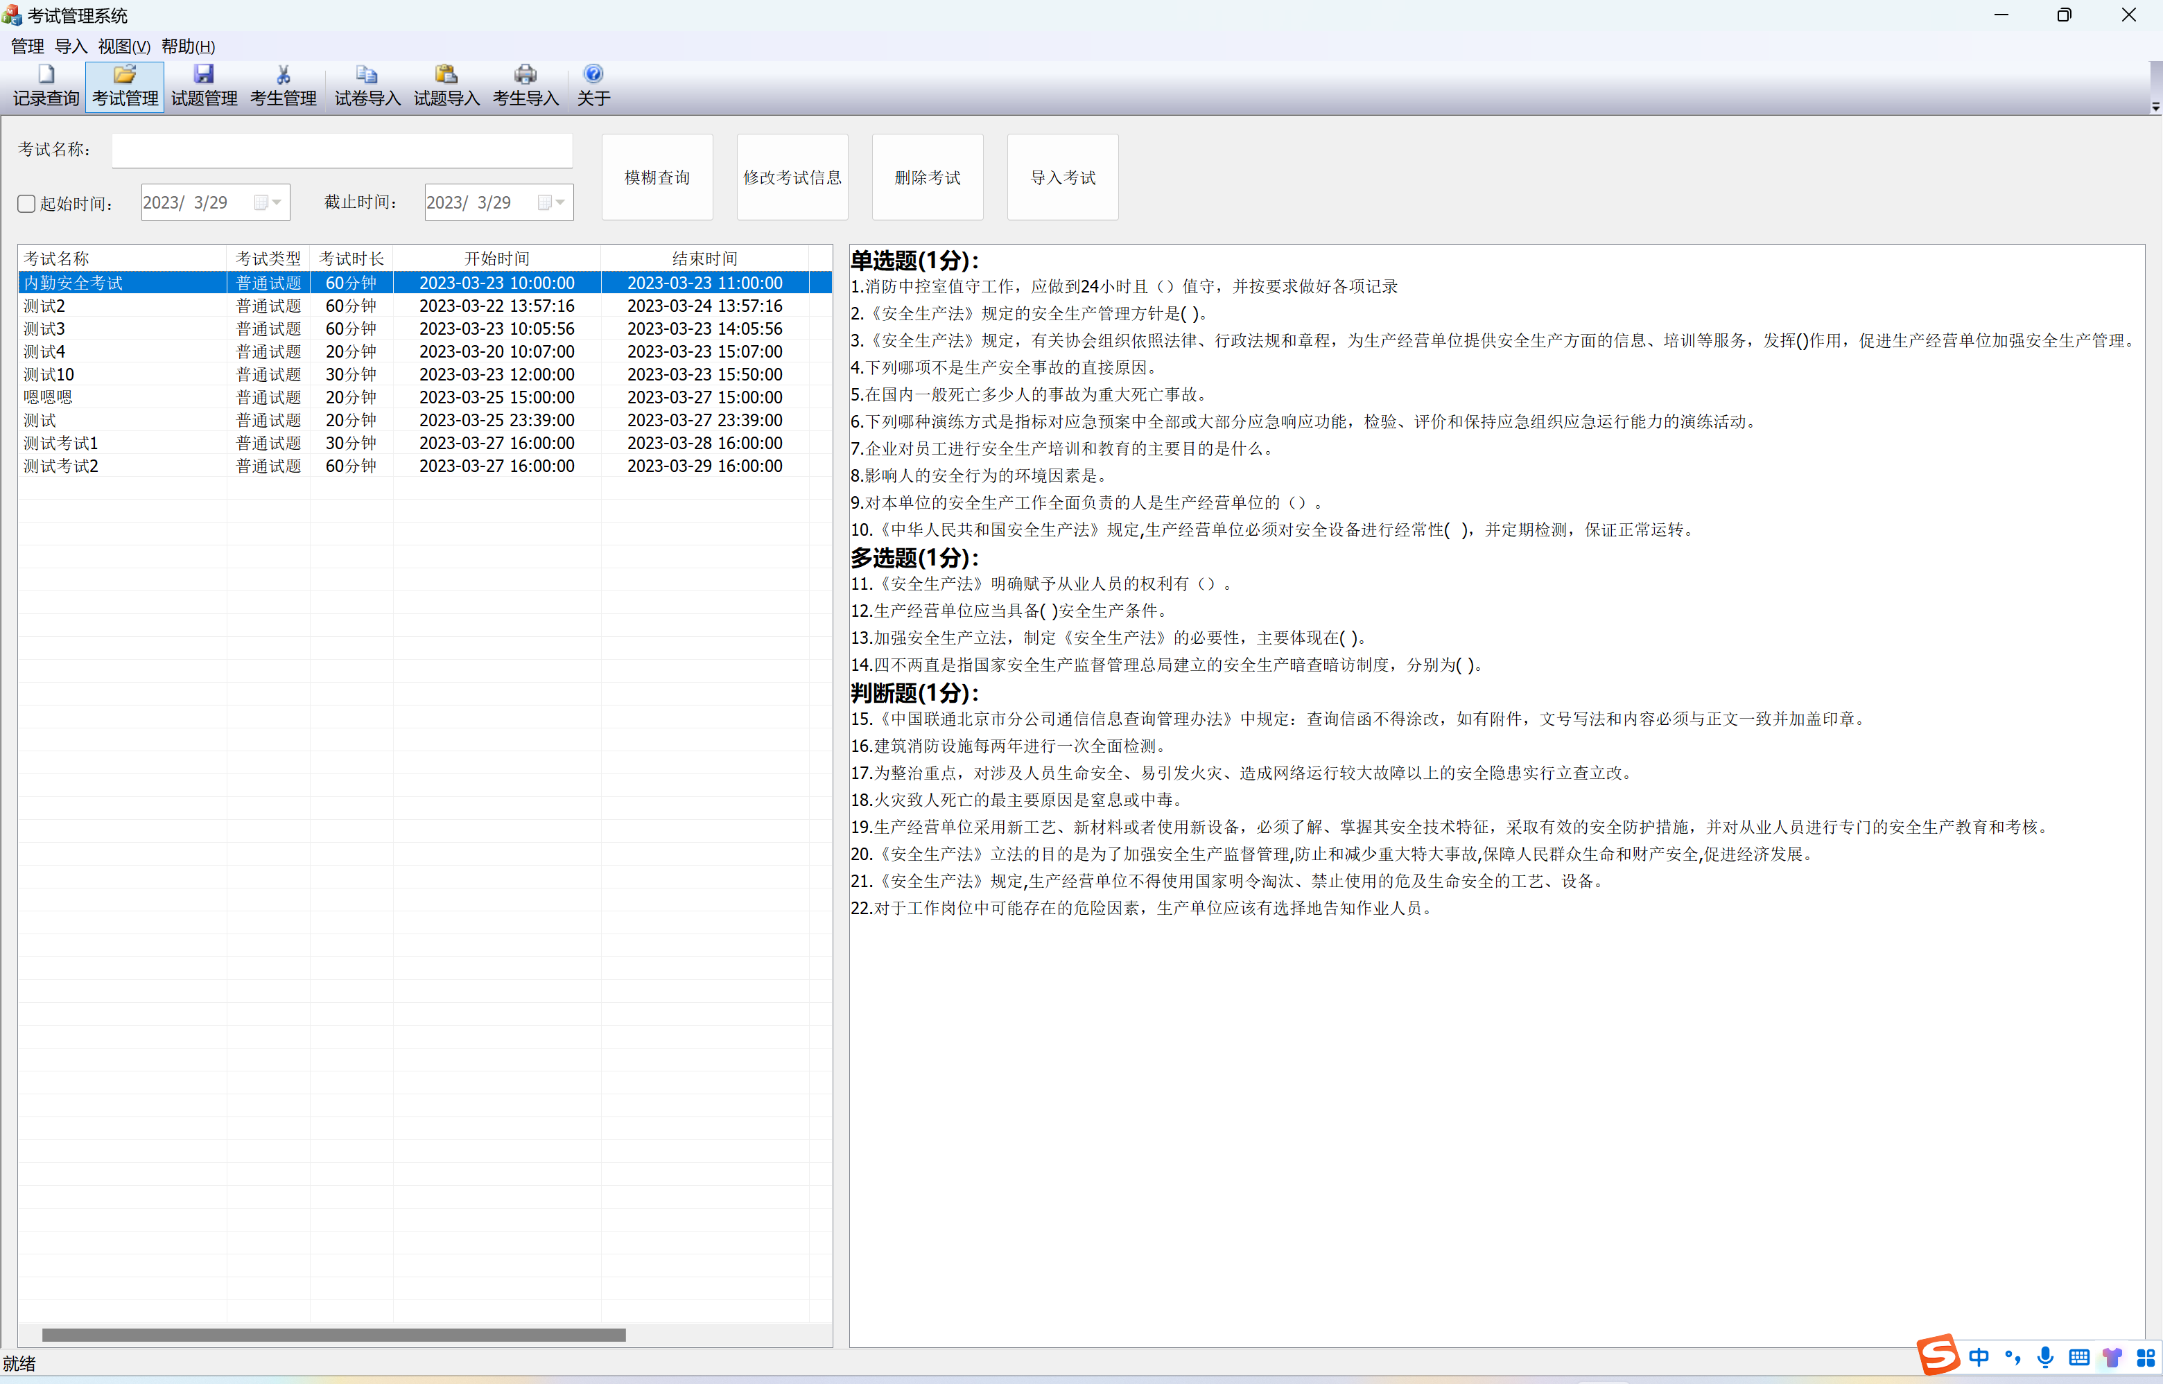The width and height of the screenshot is (2163, 1384).
Task: Toggle Chinese 中 input mode indicator
Action: click(1979, 1357)
